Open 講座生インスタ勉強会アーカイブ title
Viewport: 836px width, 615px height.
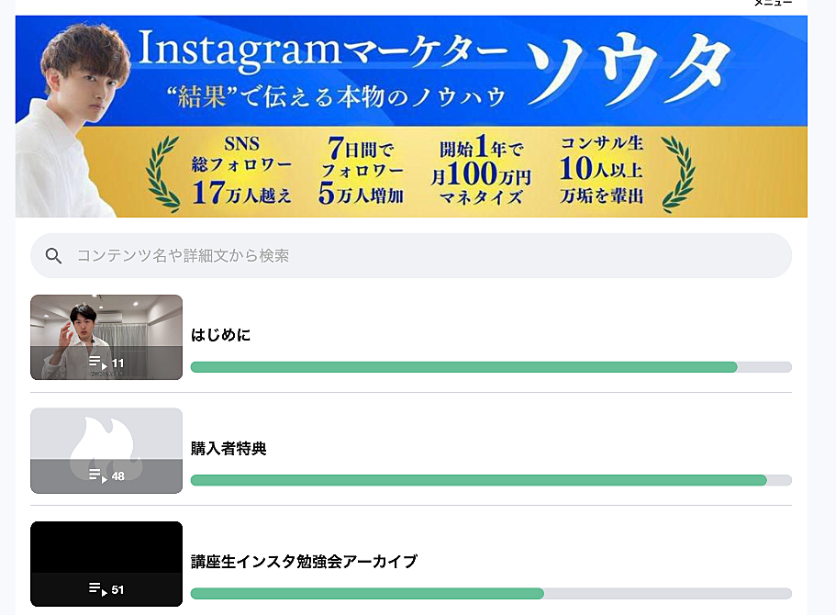305,562
